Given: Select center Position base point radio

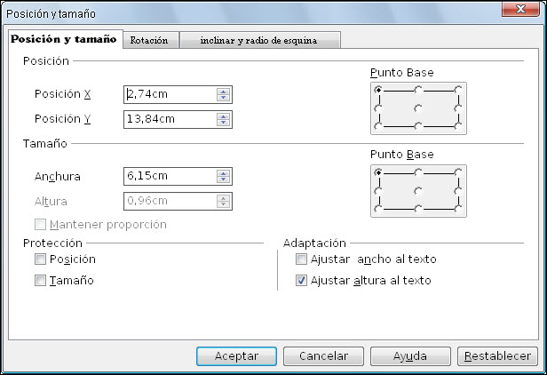Looking at the screenshot, I should pos(418,108).
